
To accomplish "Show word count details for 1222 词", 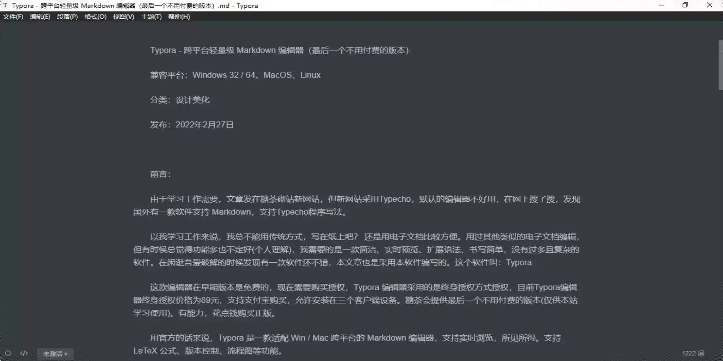I will 693,353.
